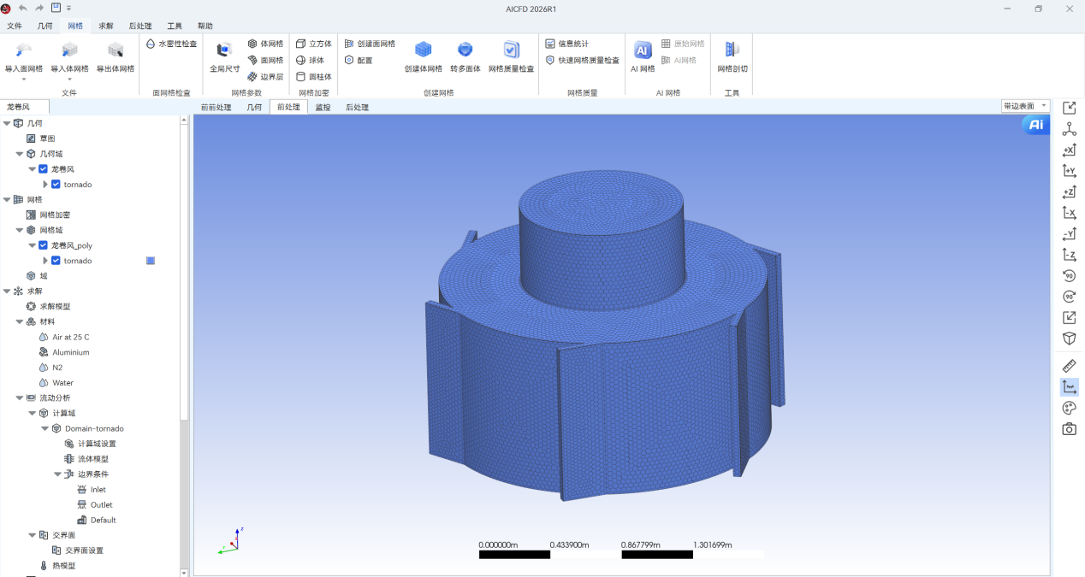
Task: Open 计算域设置 in the tree
Action: (x=97, y=444)
